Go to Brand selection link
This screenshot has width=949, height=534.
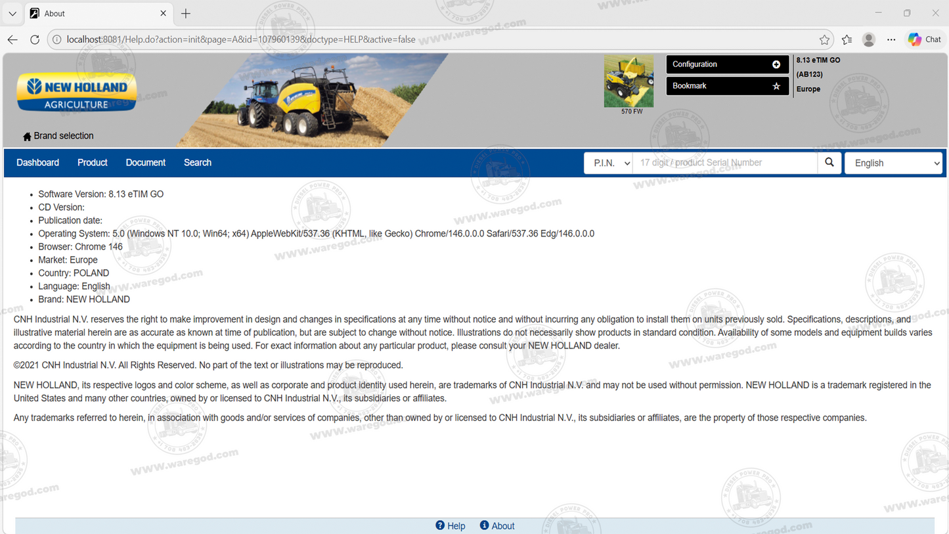(64, 136)
